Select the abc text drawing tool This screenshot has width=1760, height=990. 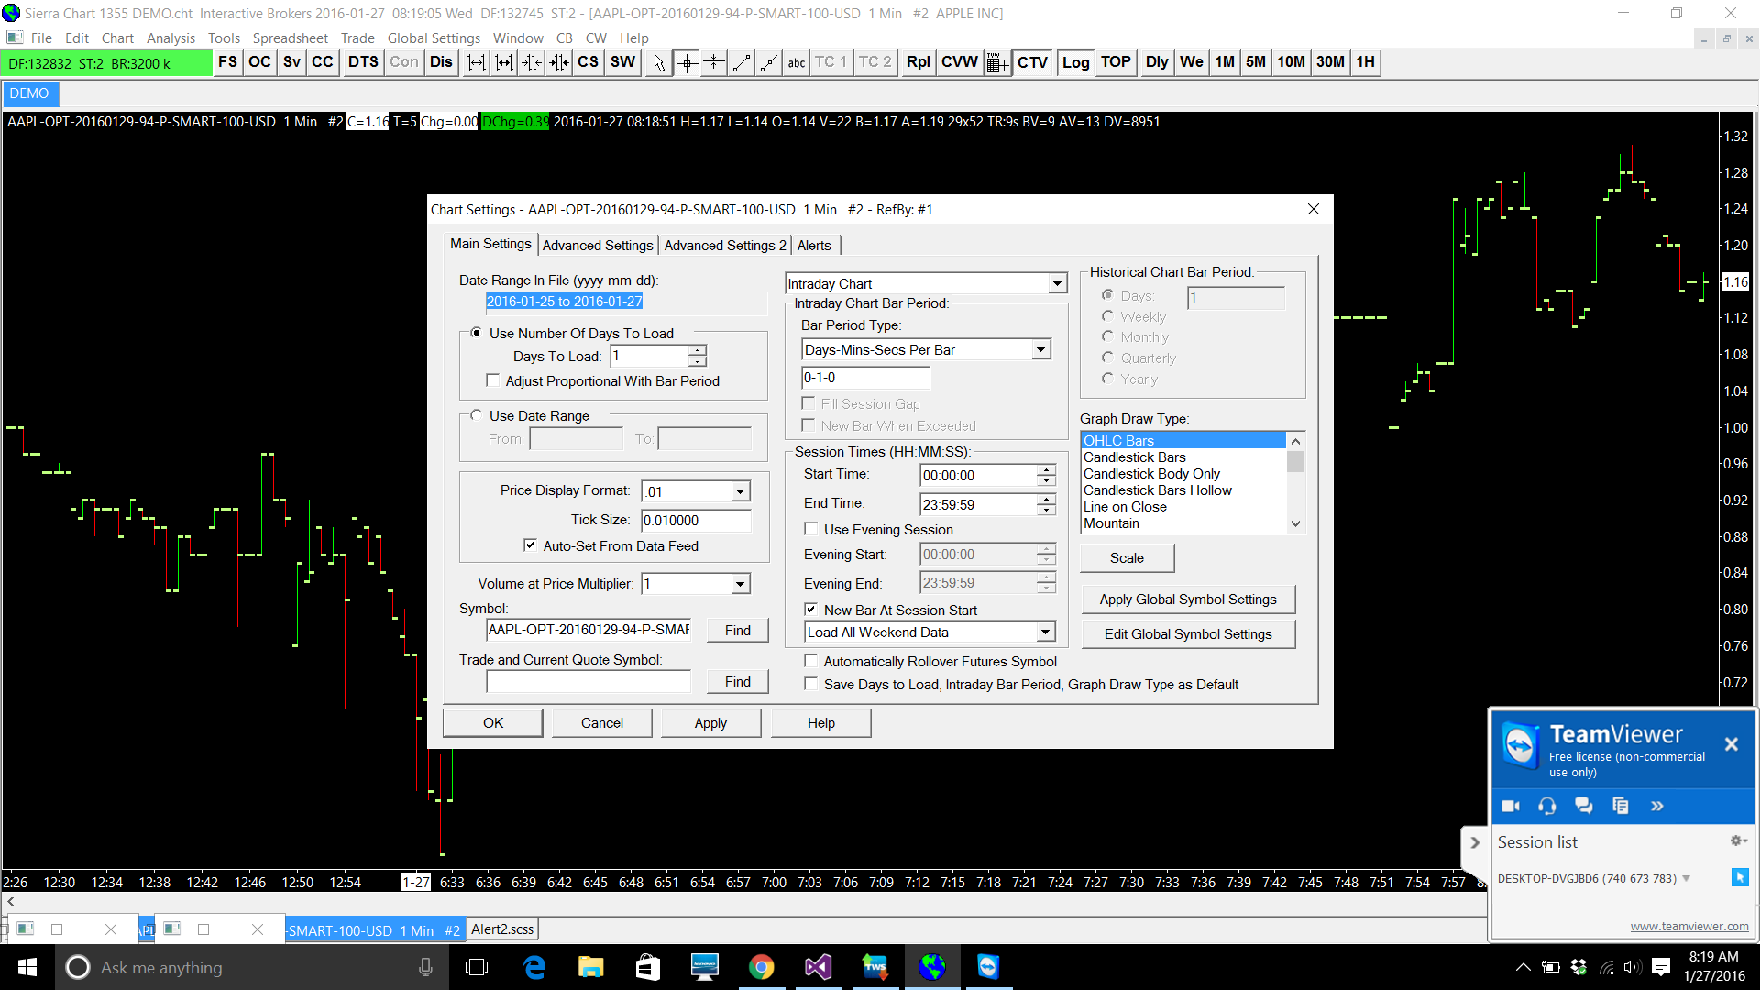pos(796,62)
